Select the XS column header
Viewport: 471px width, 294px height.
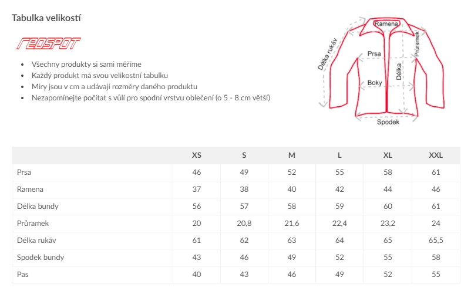197,156
